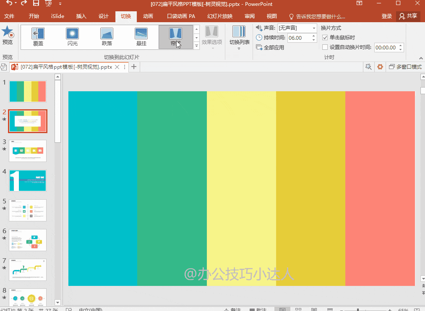Select the 闪光 (Flash) transition effect

pyautogui.click(x=73, y=36)
